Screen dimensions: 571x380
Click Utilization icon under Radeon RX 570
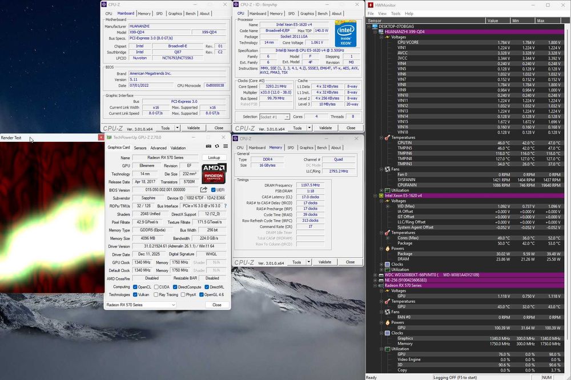[x=387, y=349]
